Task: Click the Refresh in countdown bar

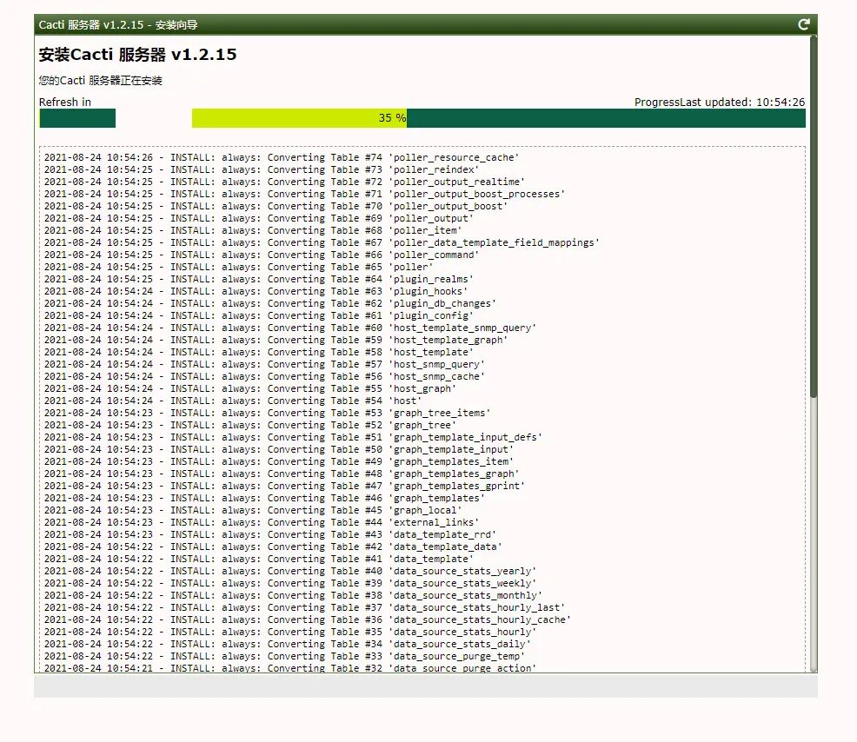Action: click(77, 118)
